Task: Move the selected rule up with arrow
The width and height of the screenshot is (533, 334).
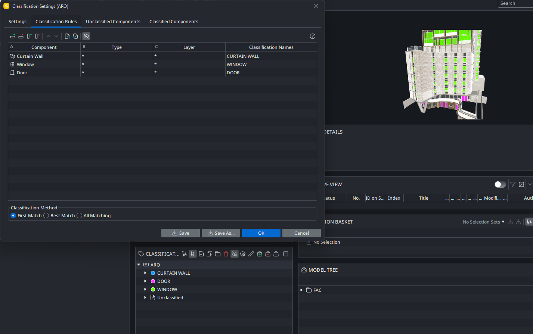Action: (x=48, y=36)
